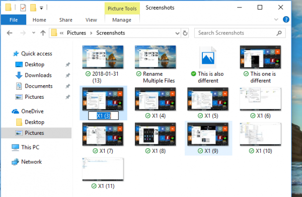Open the recent locations dropdown arrow
Viewport: 302px width, 197px height.
tap(34, 33)
